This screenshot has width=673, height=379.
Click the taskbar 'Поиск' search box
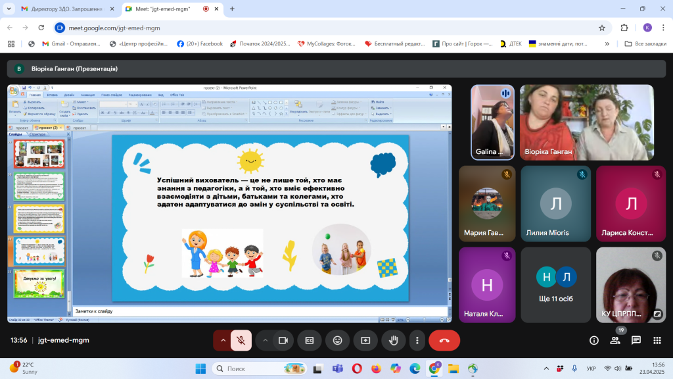click(259, 368)
